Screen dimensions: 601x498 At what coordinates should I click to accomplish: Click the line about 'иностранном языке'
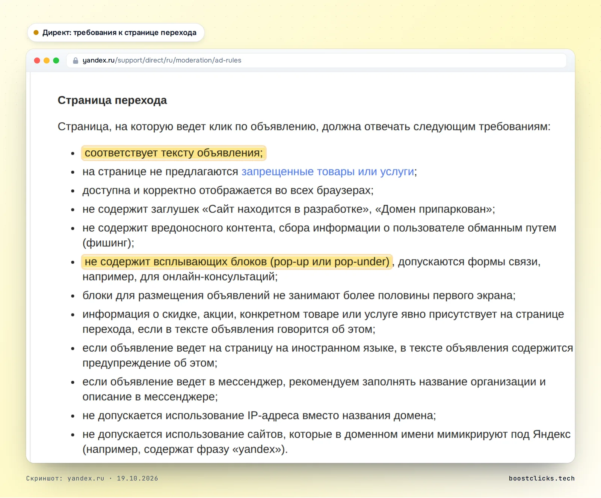(x=328, y=355)
